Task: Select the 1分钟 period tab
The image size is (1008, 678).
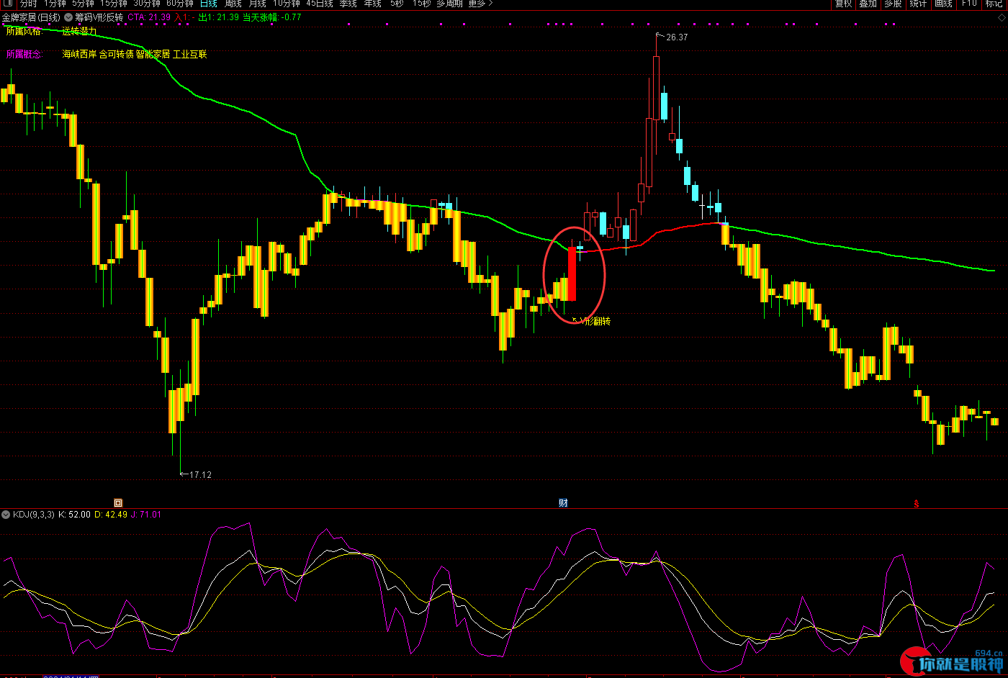Action: pos(55,4)
